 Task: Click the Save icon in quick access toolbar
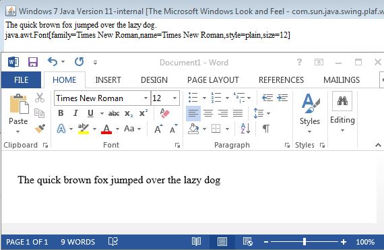33,62
